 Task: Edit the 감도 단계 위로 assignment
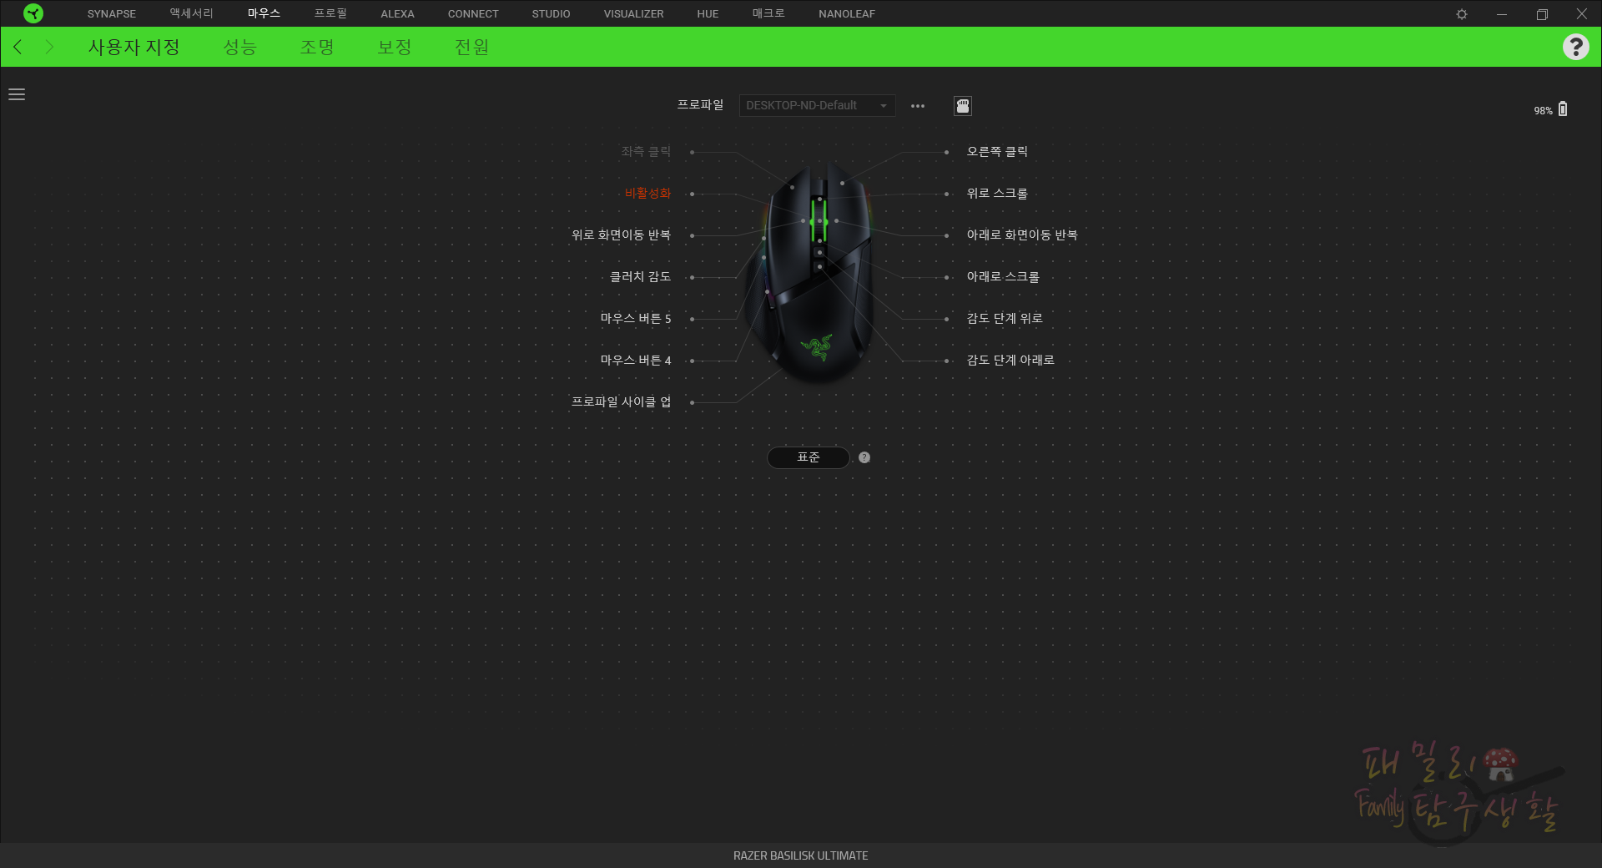1005,319
